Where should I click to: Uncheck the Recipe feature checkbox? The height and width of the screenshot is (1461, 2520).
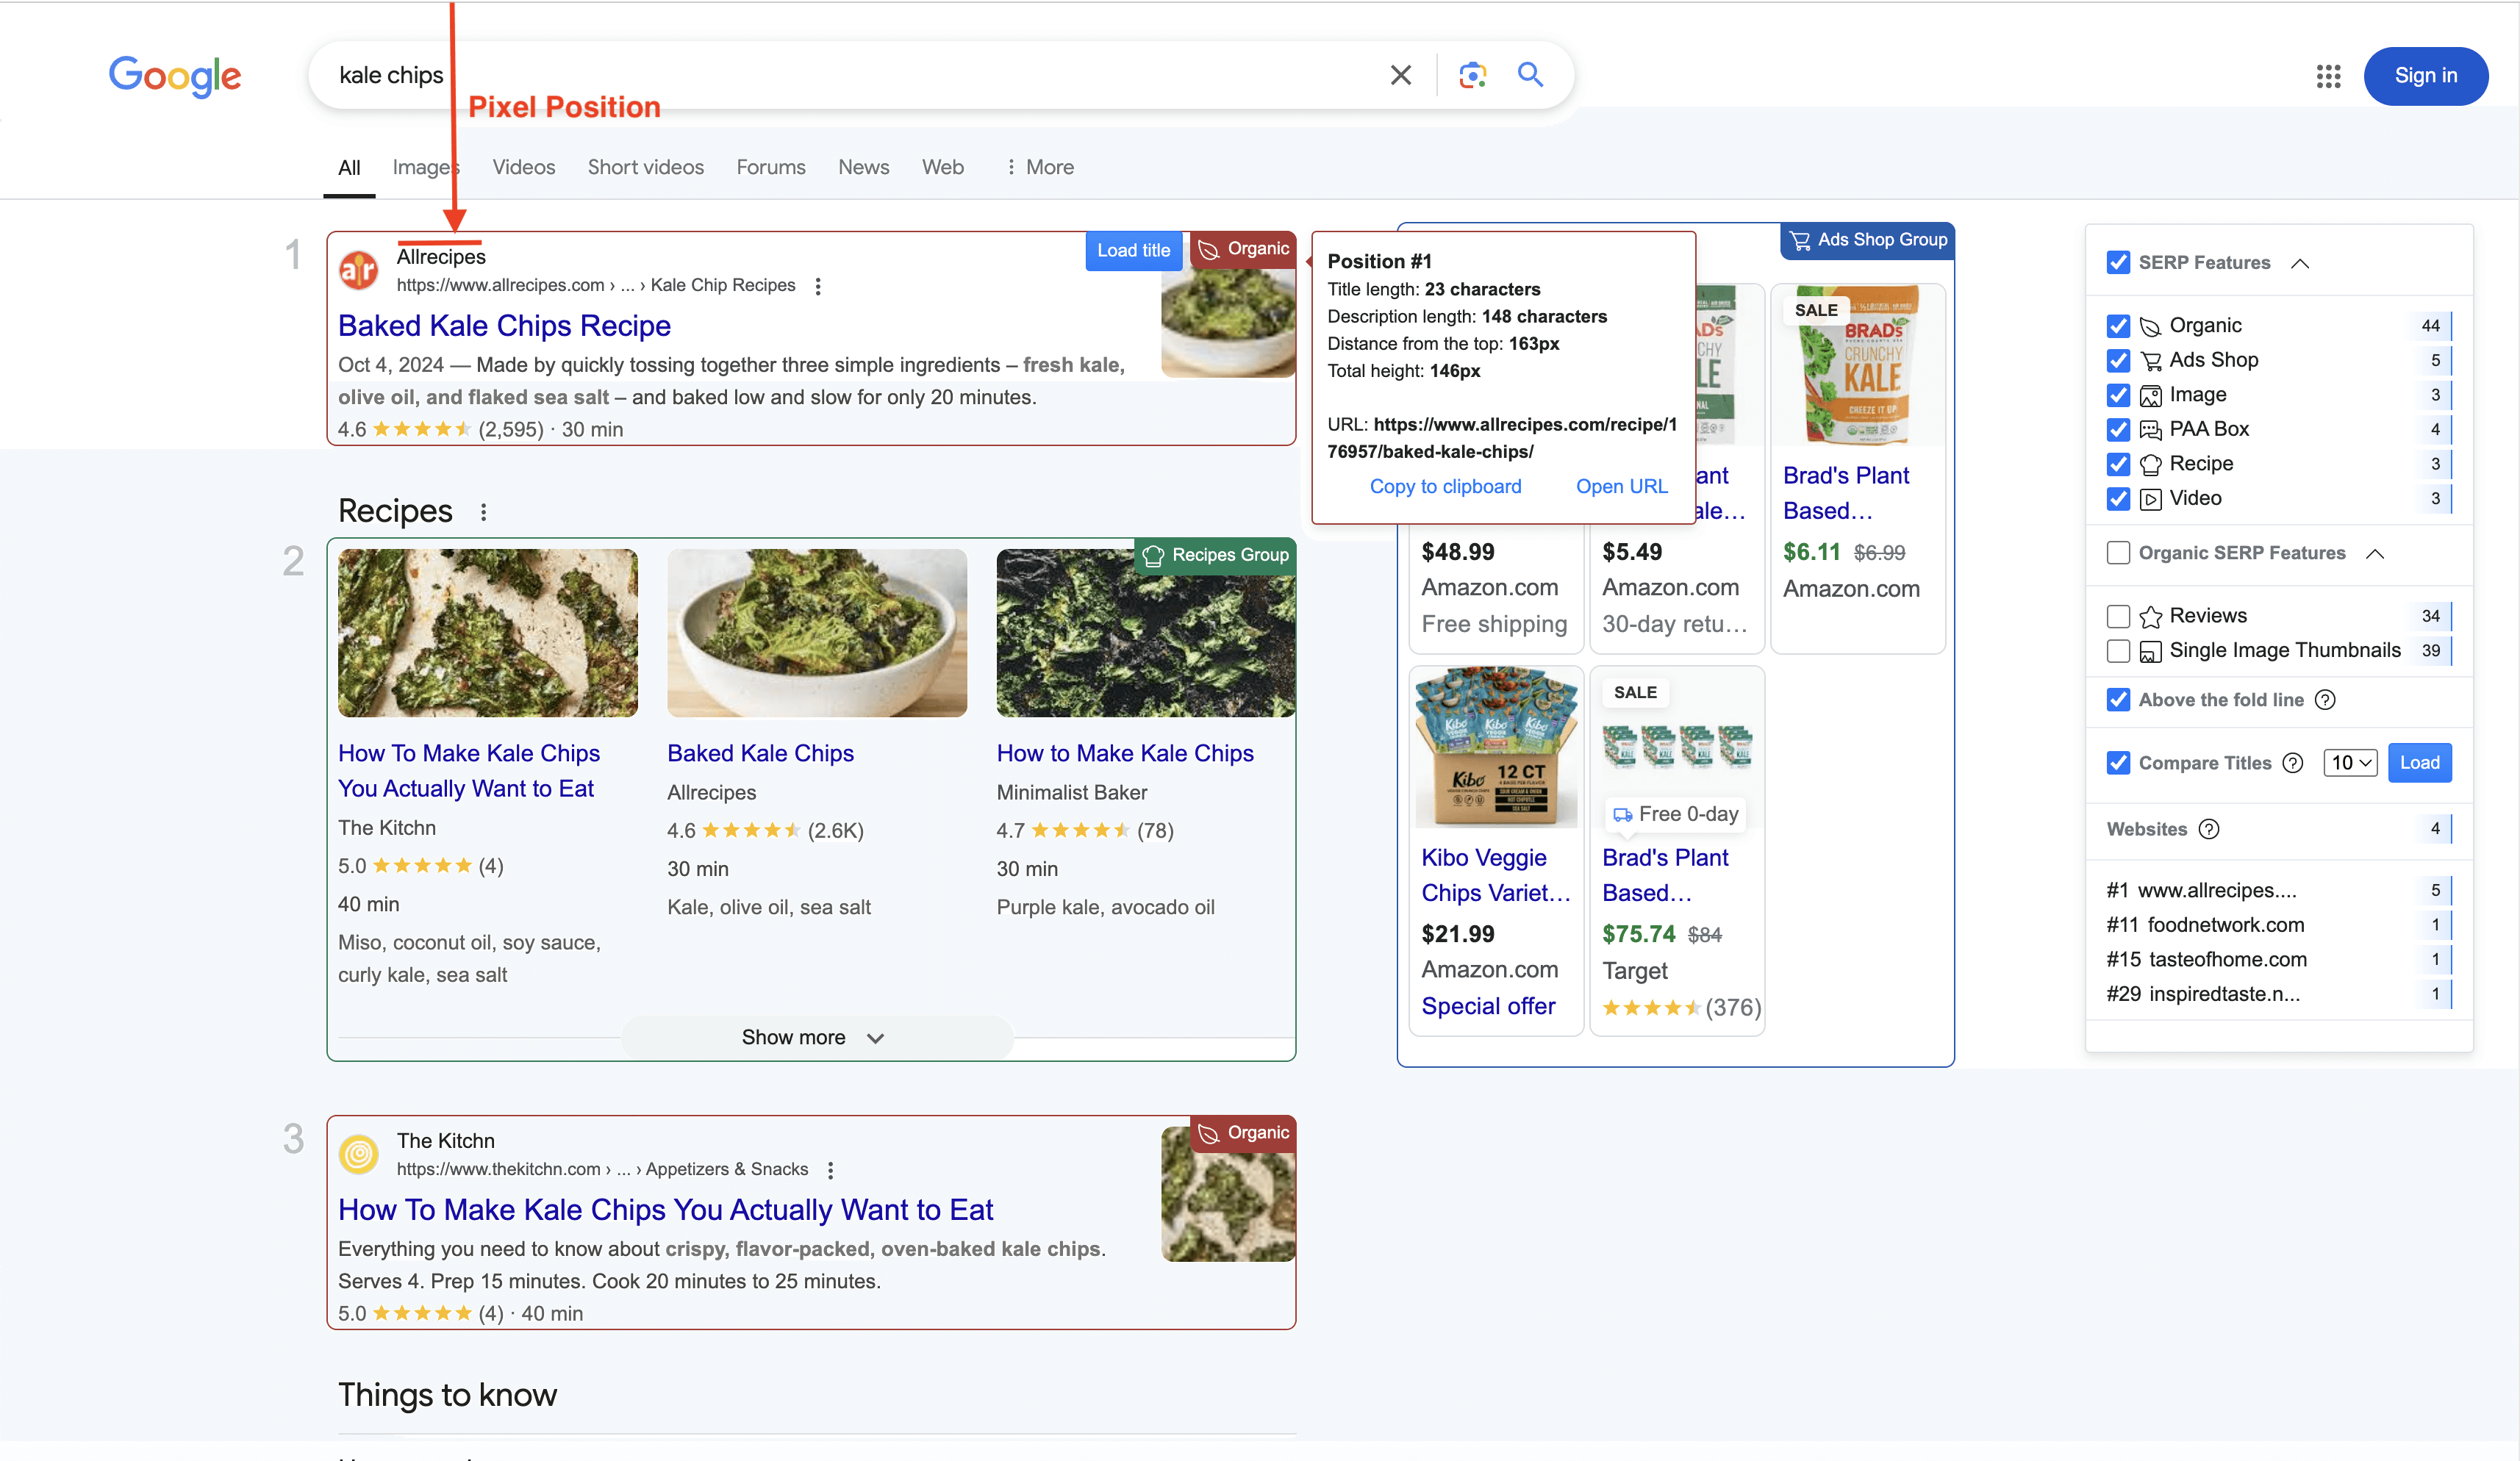(2118, 464)
